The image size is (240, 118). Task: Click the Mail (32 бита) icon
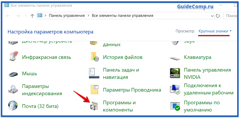click(x=13, y=106)
